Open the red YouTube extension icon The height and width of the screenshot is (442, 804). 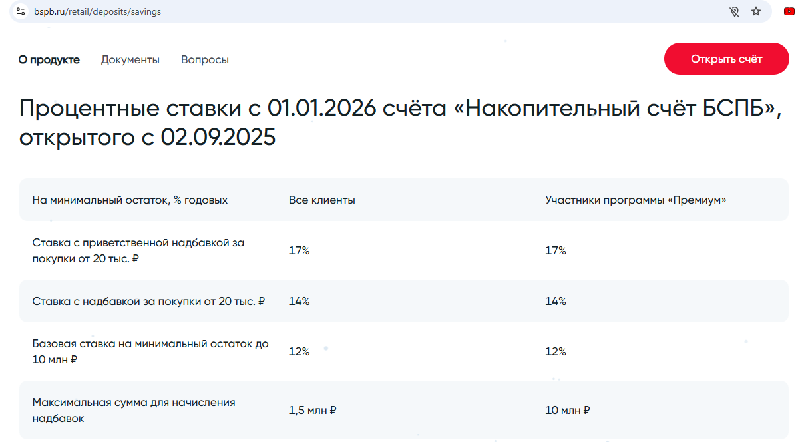[x=789, y=11]
